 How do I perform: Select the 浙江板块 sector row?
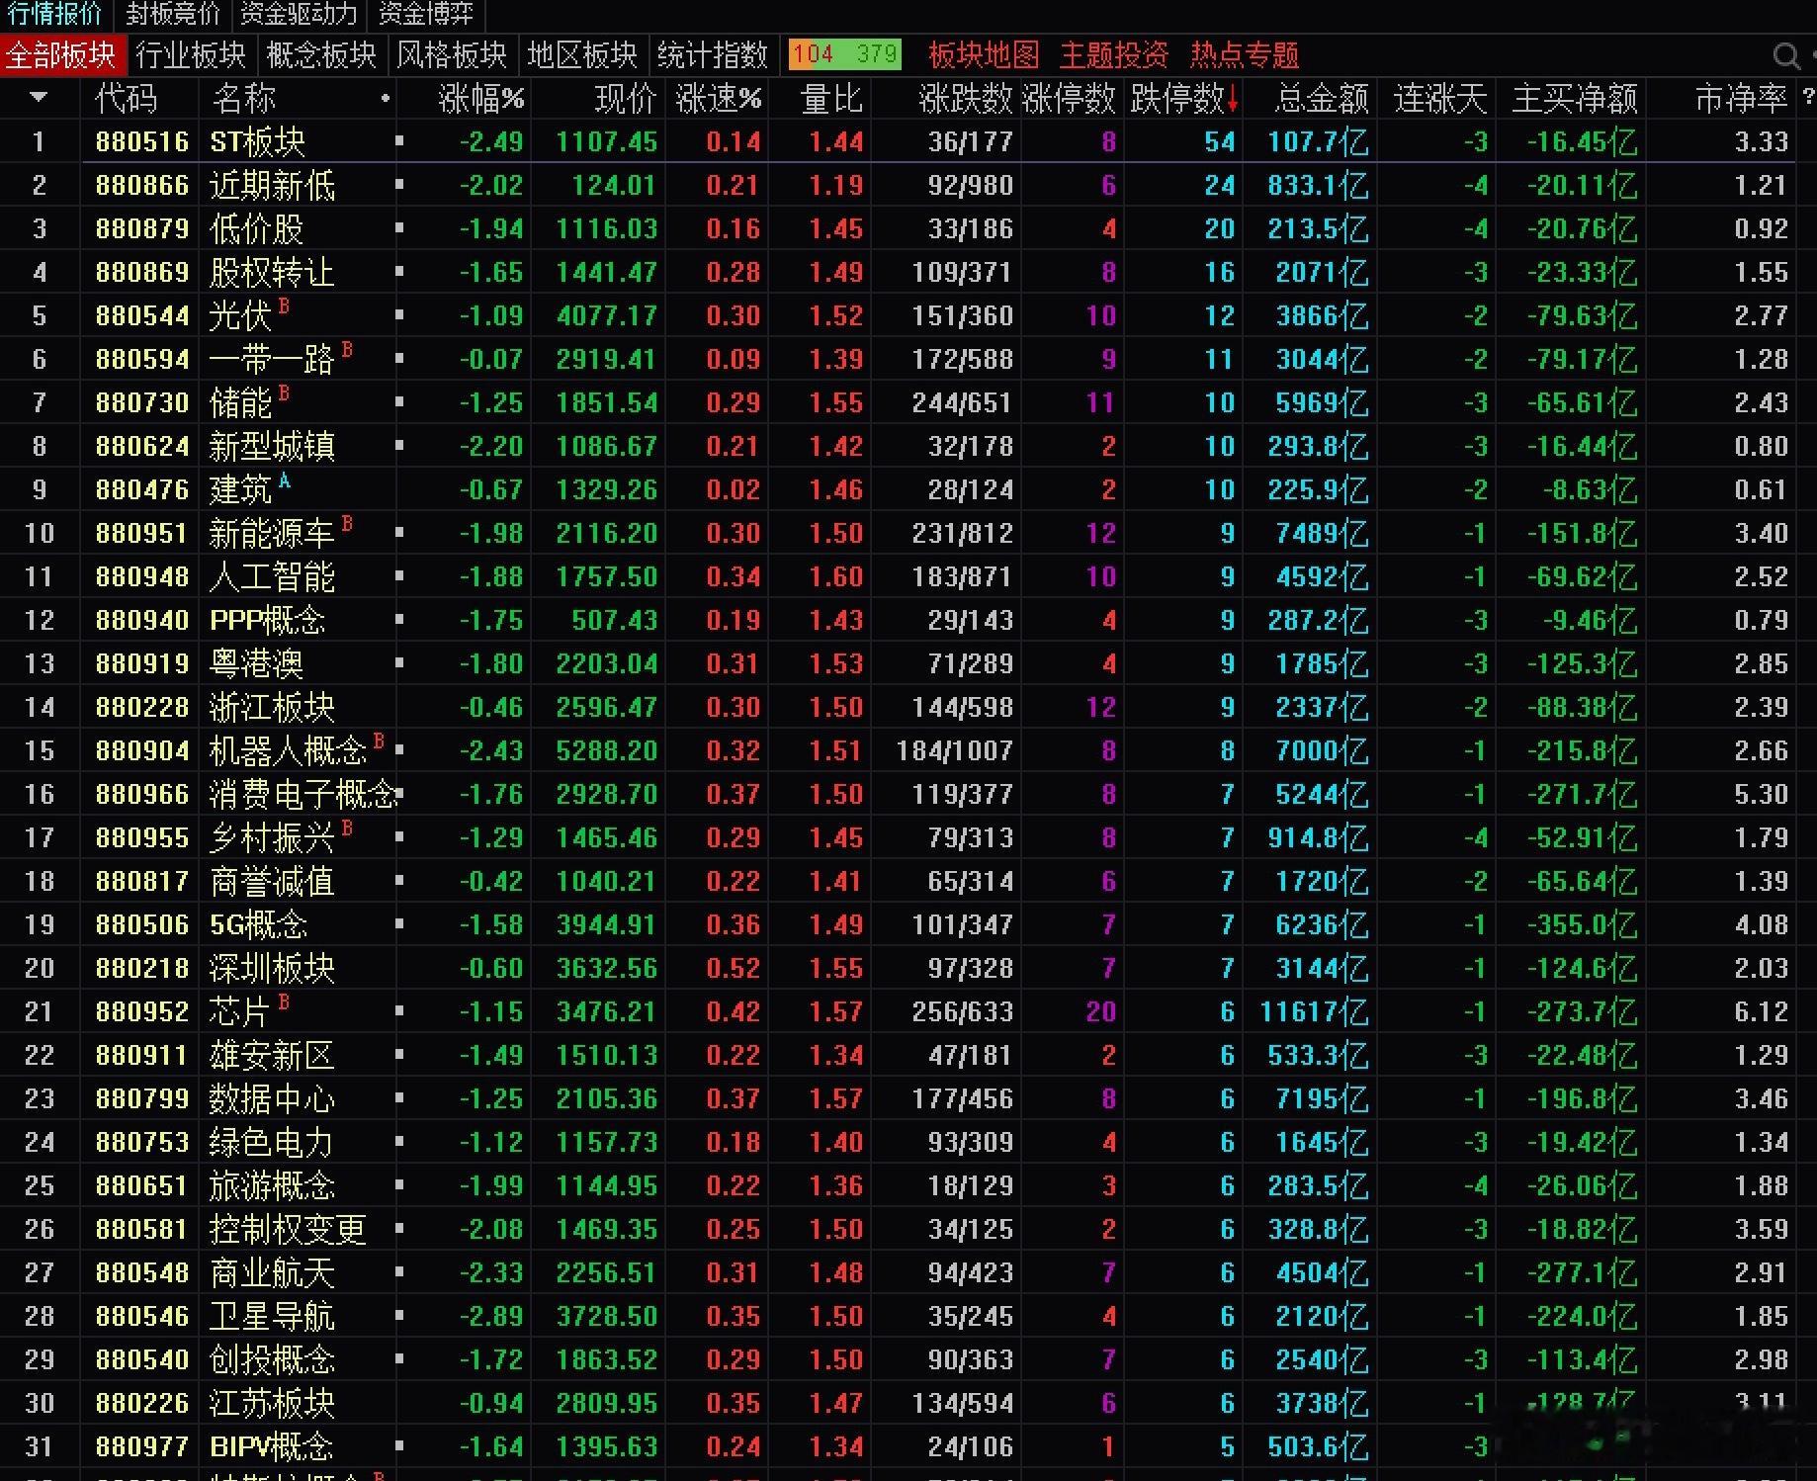(x=908, y=707)
